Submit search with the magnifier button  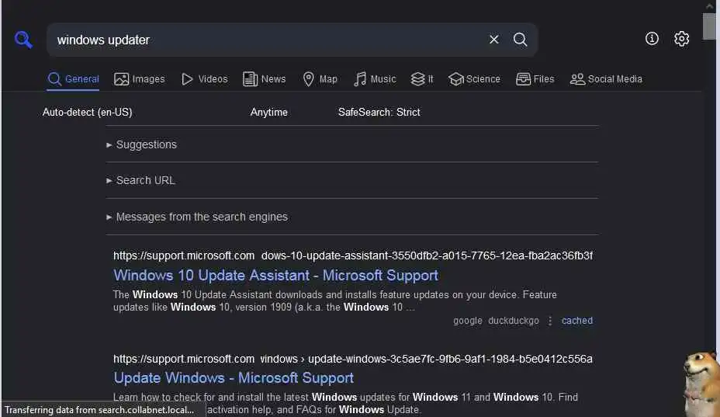point(521,40)
